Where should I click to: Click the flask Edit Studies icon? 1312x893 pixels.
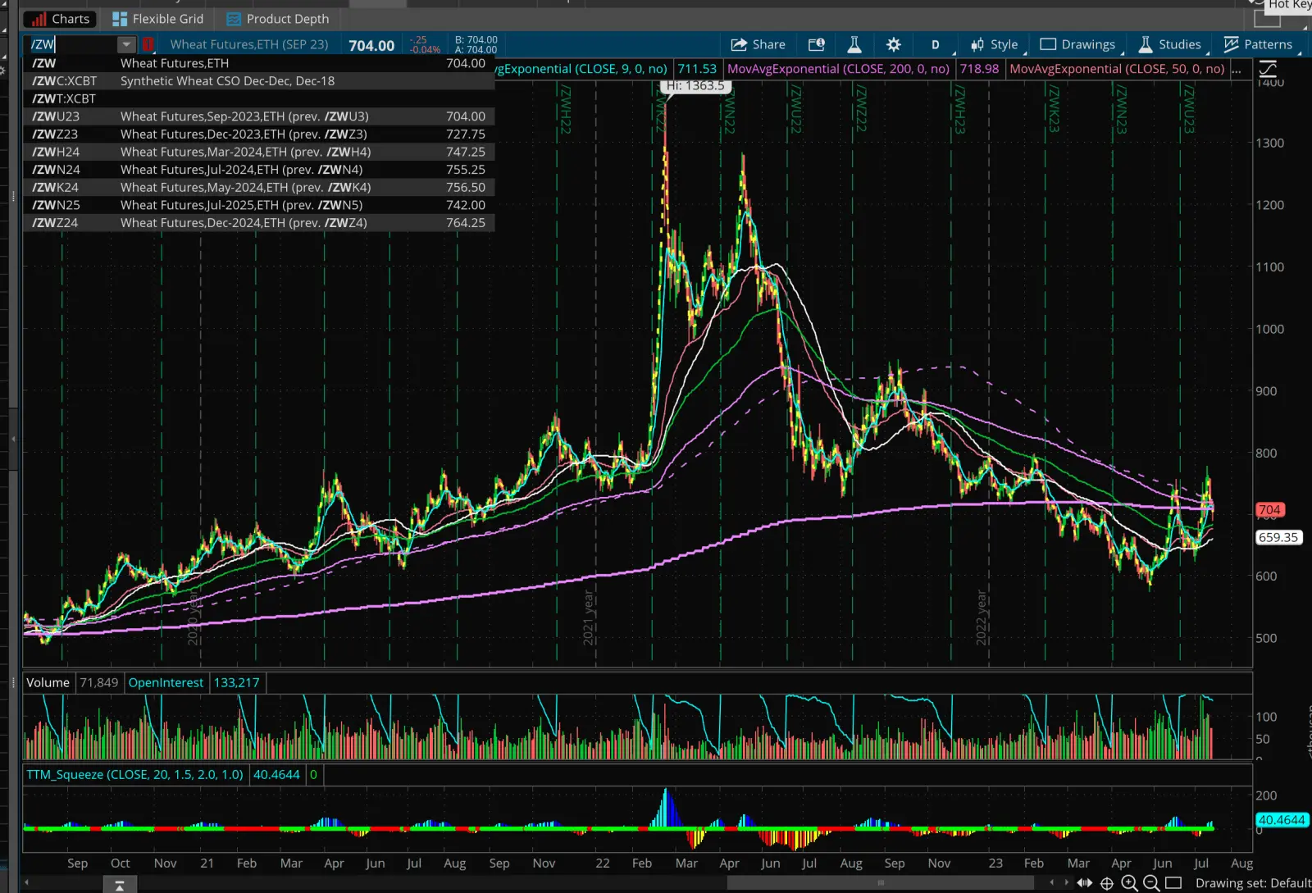(x=854, y=44)
